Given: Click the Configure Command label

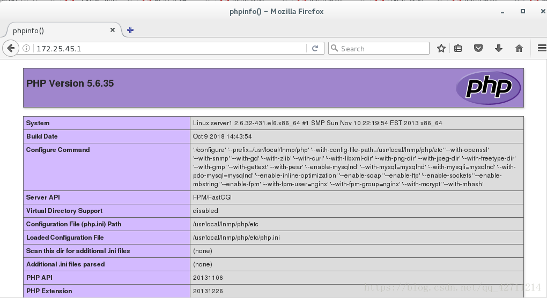Looking at the screenshot, I should (x=58, y=150).
